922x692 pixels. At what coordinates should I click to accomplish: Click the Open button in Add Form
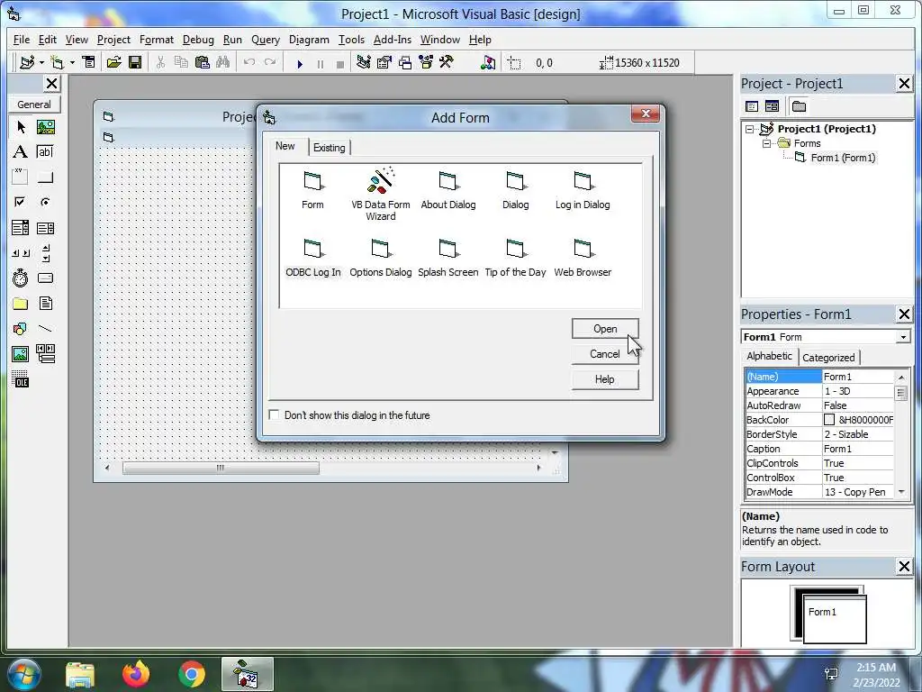point(605,329)
